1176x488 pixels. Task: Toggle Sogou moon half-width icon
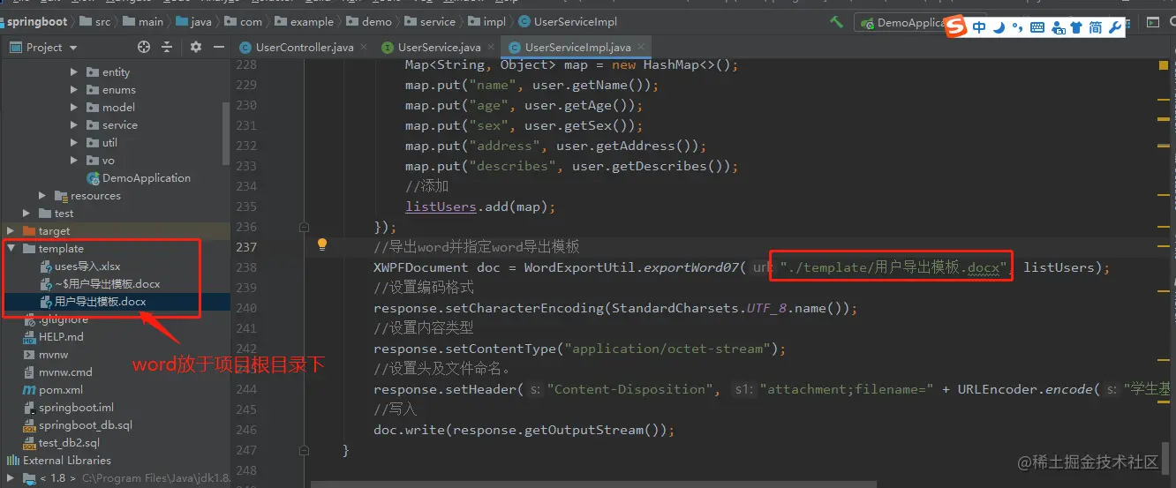(x=999, y=28)
